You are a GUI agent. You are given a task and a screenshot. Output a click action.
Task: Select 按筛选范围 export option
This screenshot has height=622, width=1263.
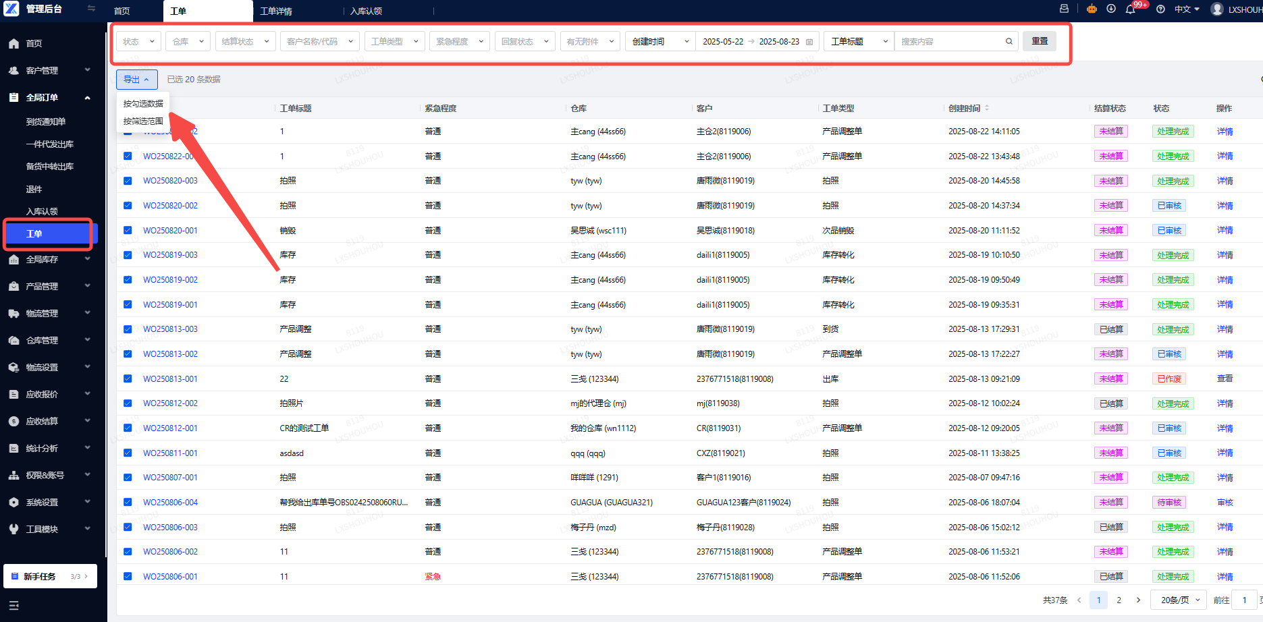[x=143, y=121]
